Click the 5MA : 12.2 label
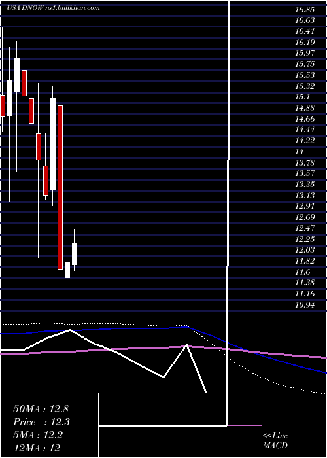Image resolution: width=327 pixels, height=458 pixels. pyautogui.click(x=38, y=435)
